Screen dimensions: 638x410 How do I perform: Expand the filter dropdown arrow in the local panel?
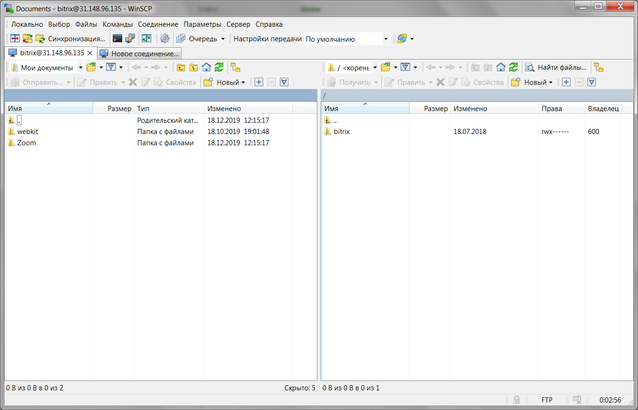coord(121,67)
